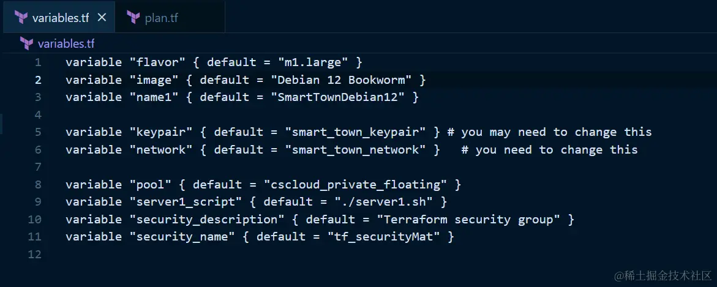Click the "you may need to change this" comment
The image size is (717, 287).
(556, 132)
